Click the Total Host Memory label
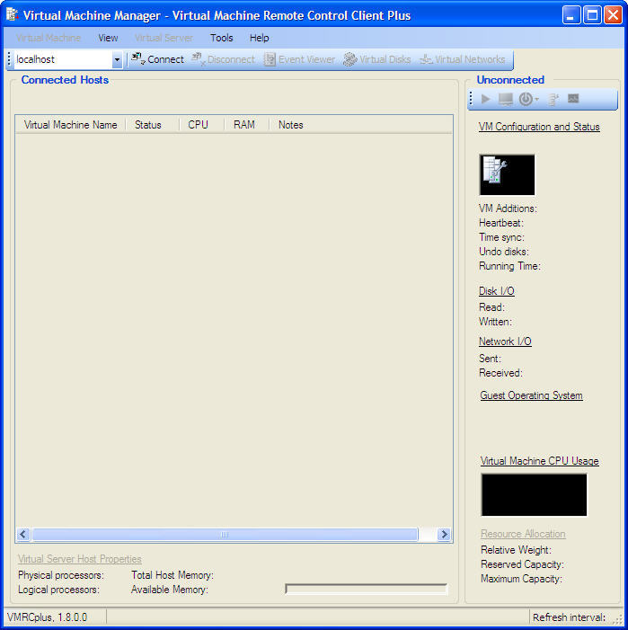 pyautogui.click(x=172, y=575)
